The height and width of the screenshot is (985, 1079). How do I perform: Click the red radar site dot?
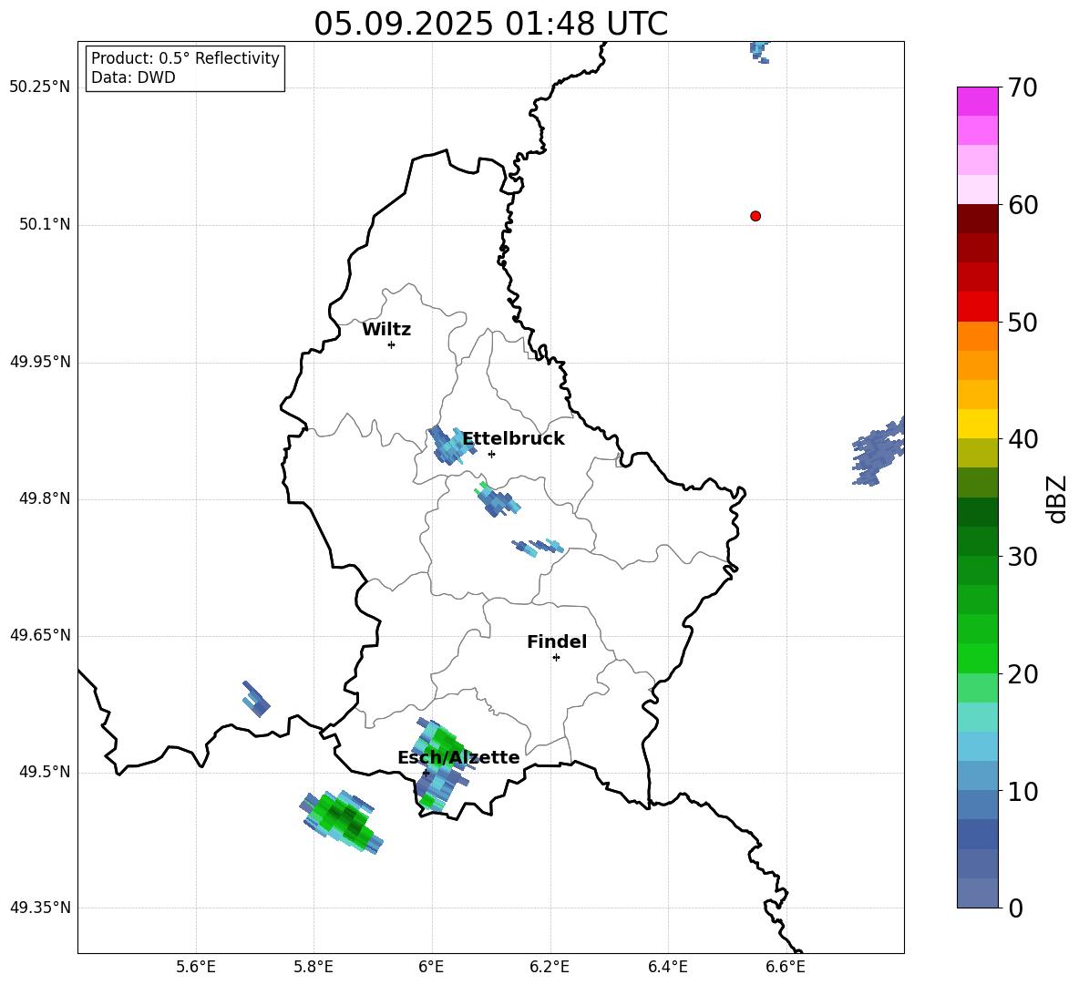click(755, 216)
